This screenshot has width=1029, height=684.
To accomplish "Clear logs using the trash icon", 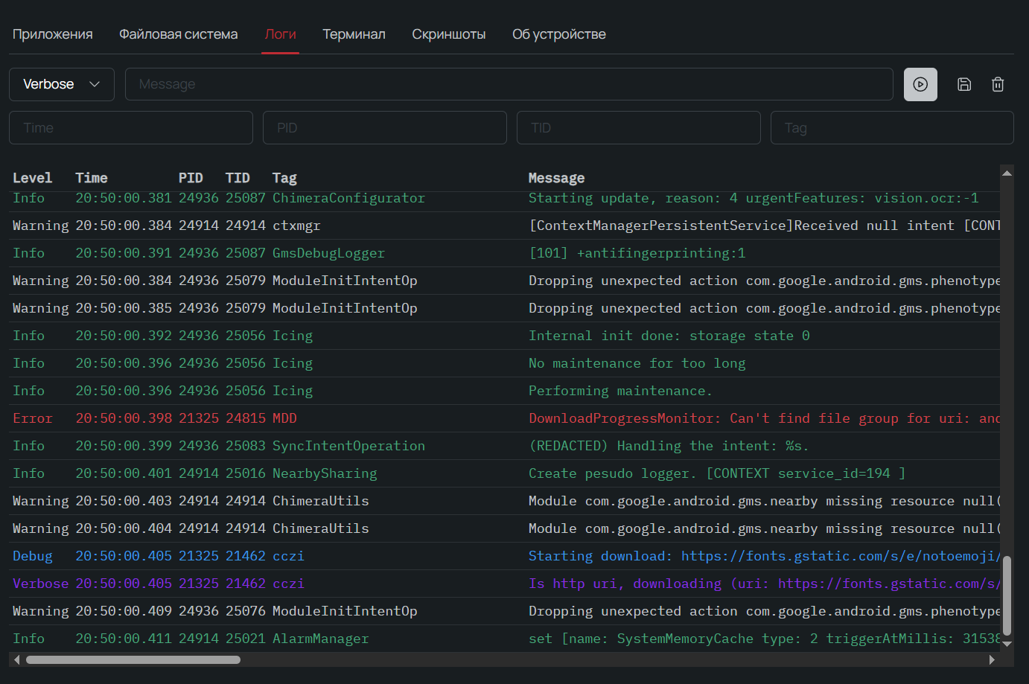I will coord(998,84).
